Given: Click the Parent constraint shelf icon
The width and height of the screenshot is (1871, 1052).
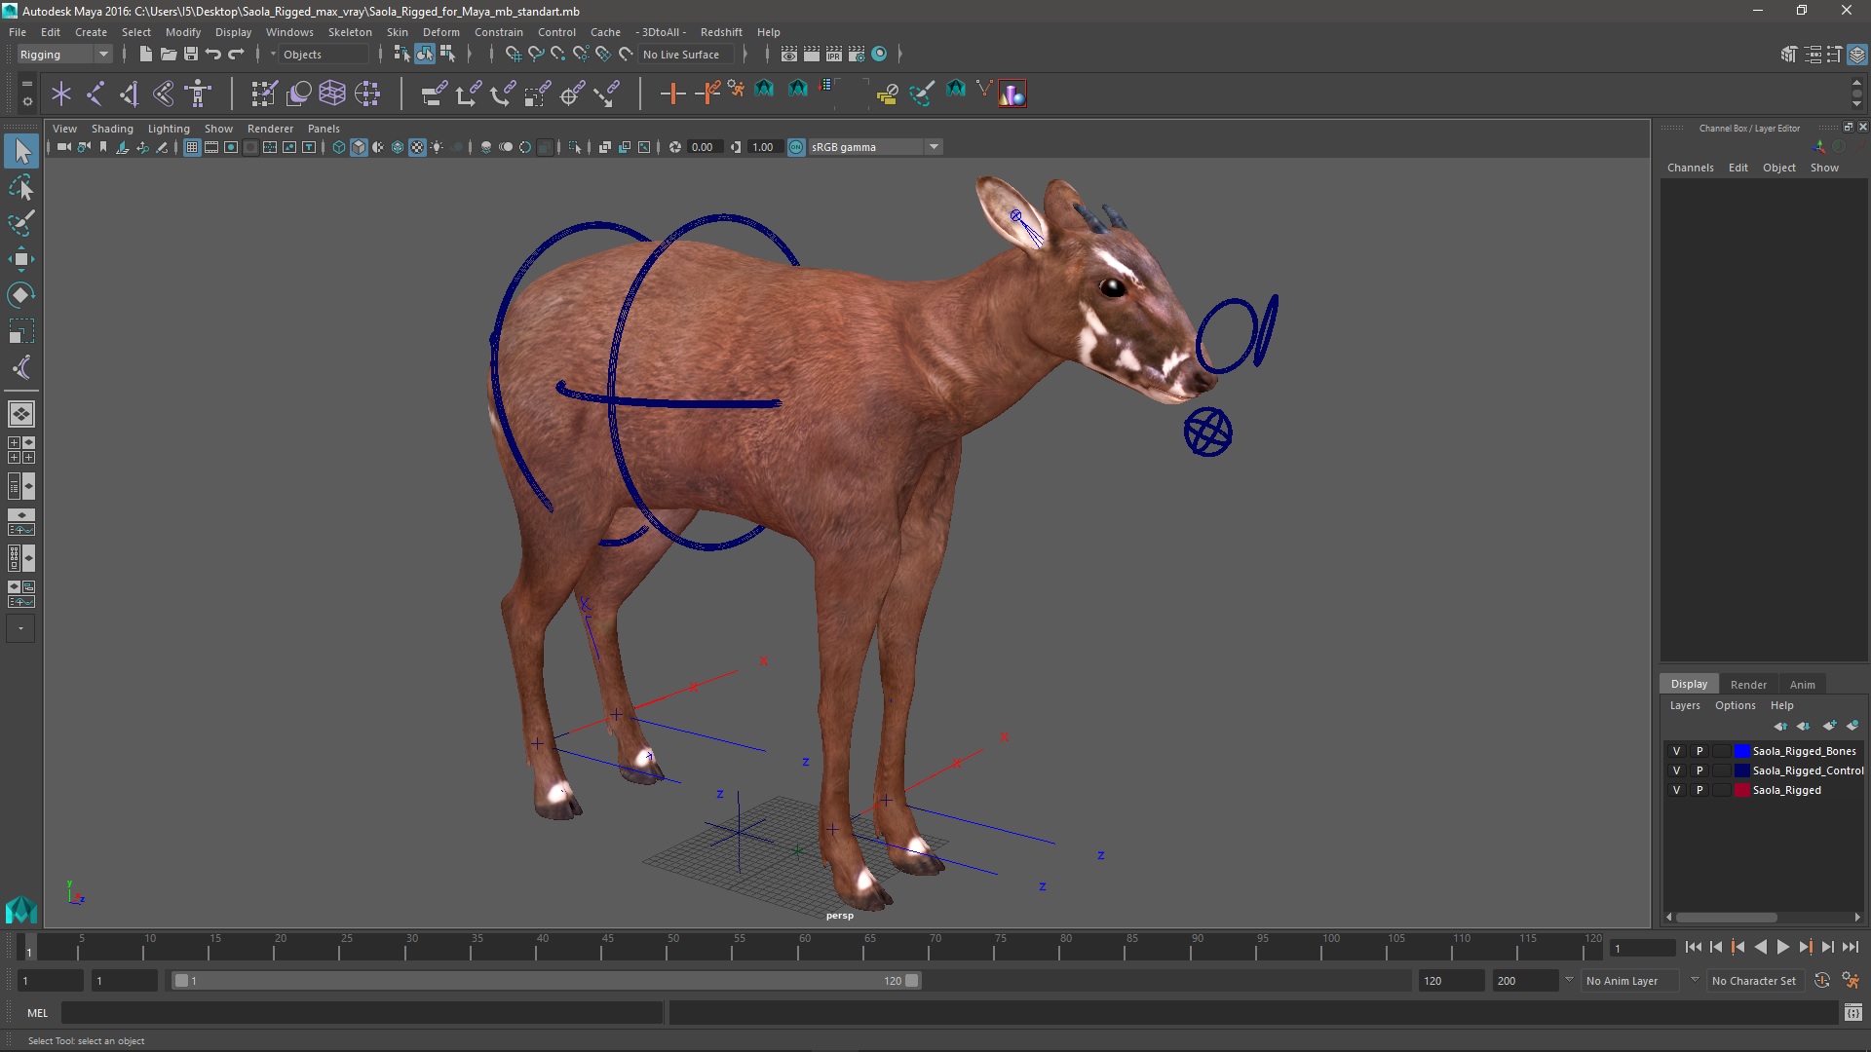Looking at the screenshot, I should coord(435,94).
